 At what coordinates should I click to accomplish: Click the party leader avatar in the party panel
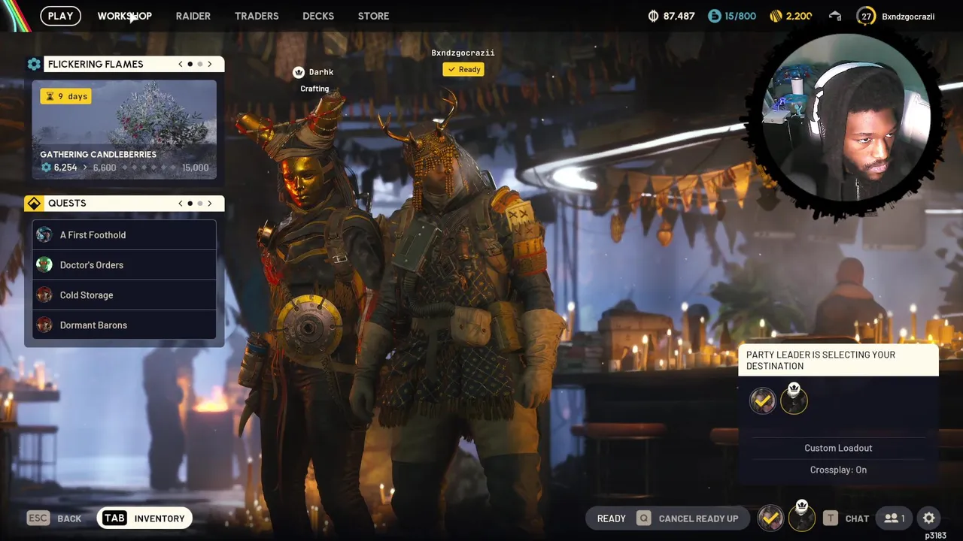click(794, 399)
